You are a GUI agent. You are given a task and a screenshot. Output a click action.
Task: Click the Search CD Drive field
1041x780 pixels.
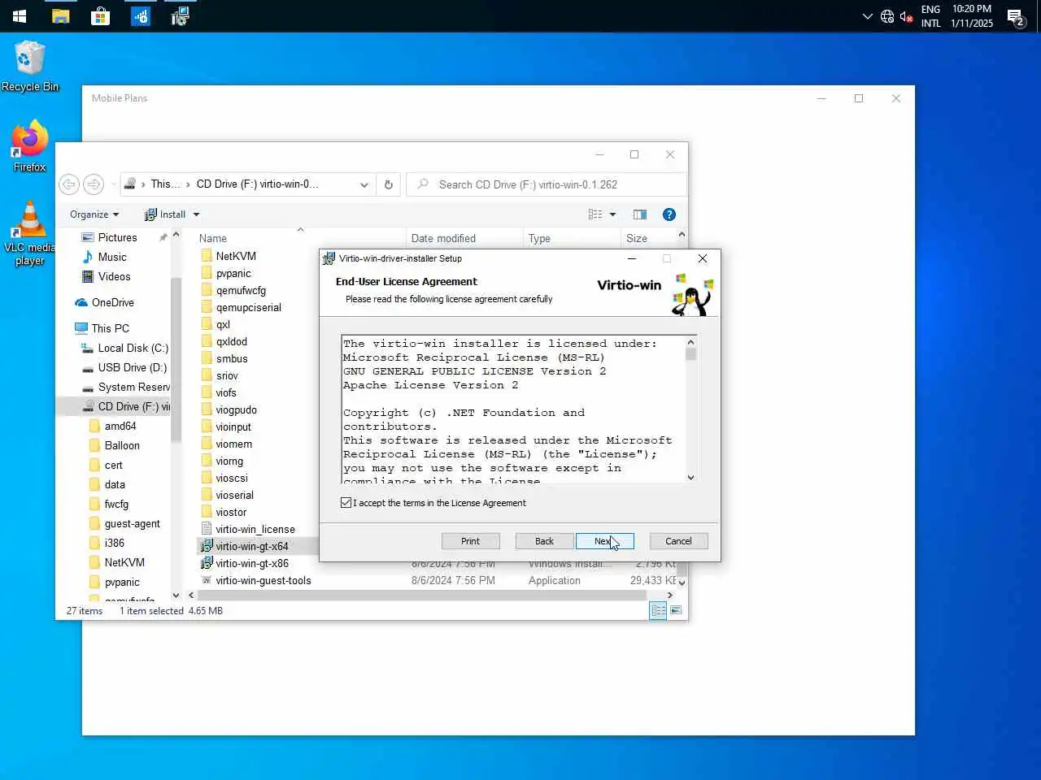coord(546,184)
